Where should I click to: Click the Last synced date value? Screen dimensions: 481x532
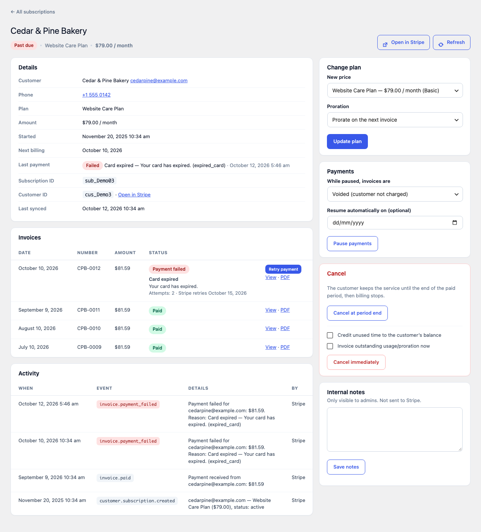click(x=113, y=209)
